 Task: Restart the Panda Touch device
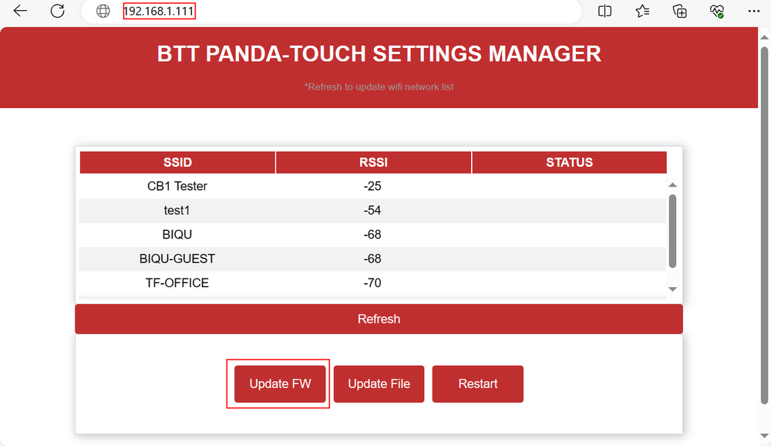(x=478, y=383)
